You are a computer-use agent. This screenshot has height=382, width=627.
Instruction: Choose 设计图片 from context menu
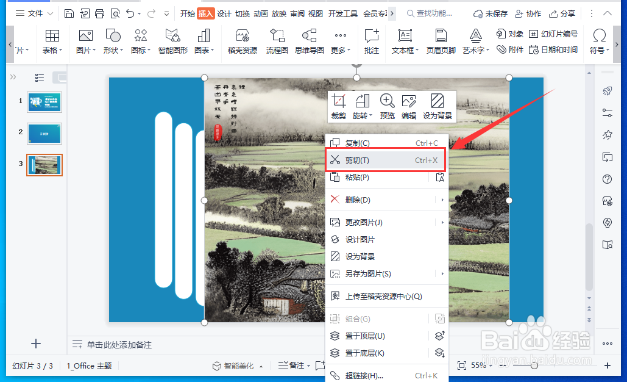point(387,239)
